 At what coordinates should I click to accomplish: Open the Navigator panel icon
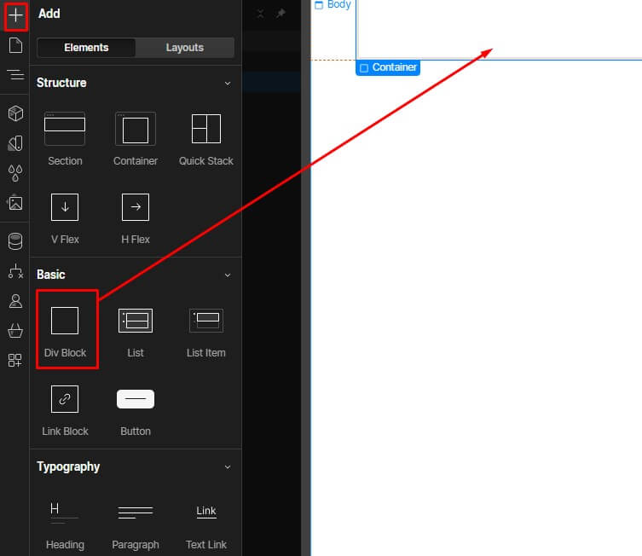15,75
